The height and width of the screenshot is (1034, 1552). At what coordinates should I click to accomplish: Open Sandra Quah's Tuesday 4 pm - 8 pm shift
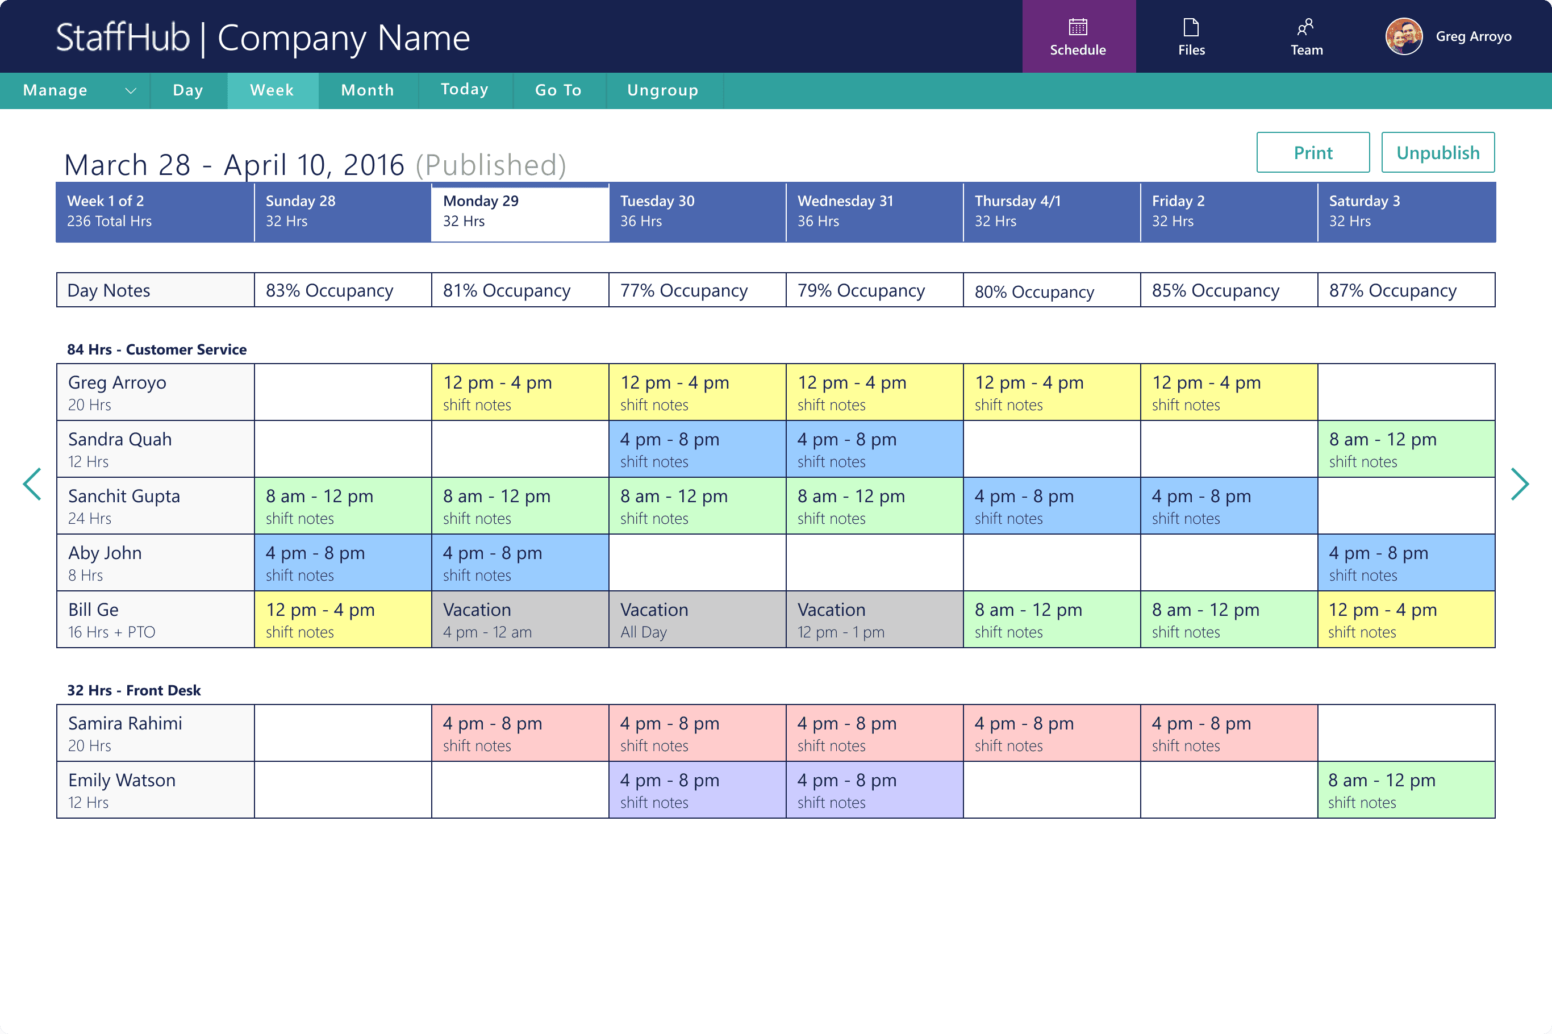[x=698, y=449]
